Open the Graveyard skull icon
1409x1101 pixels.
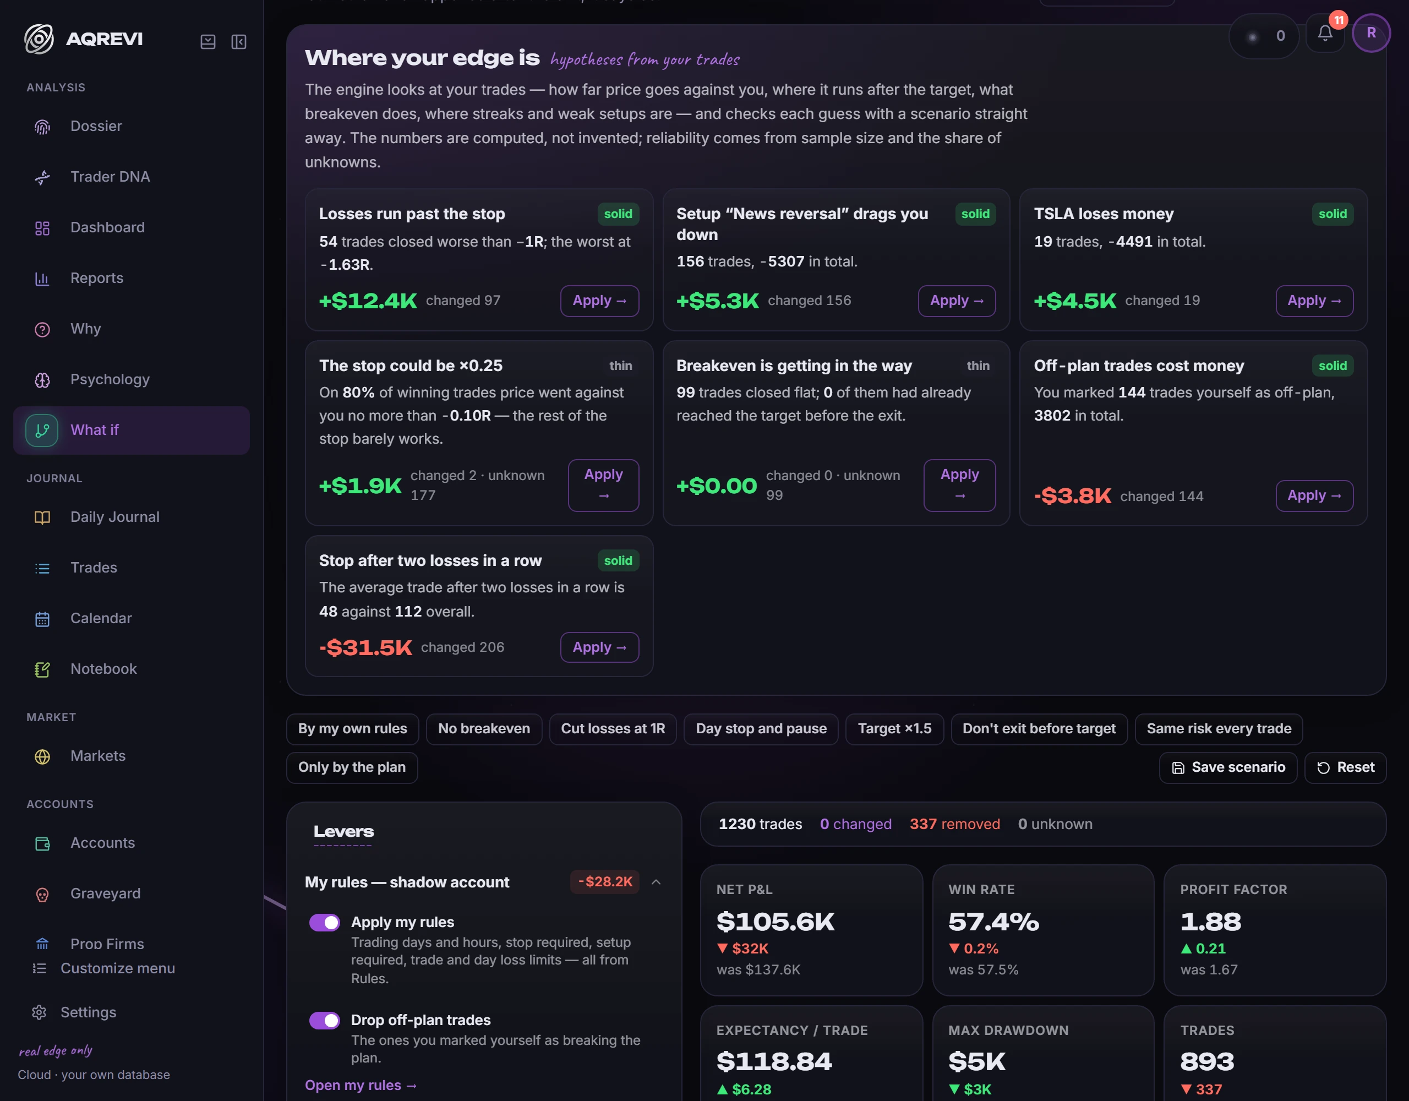42,895
